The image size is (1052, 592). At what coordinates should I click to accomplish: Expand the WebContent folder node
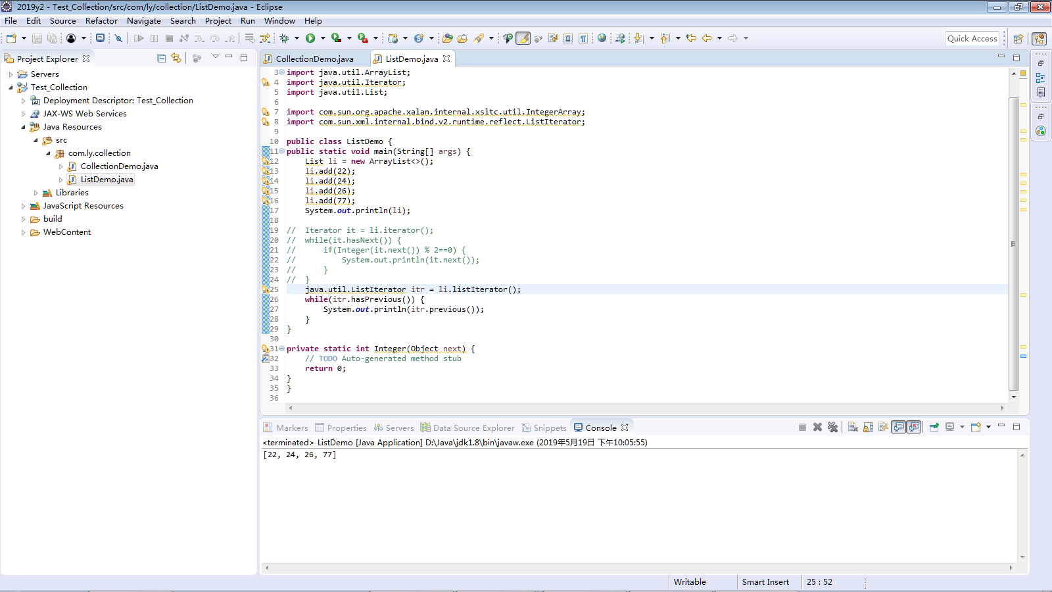pyautogui.click(x=23, y=232)
